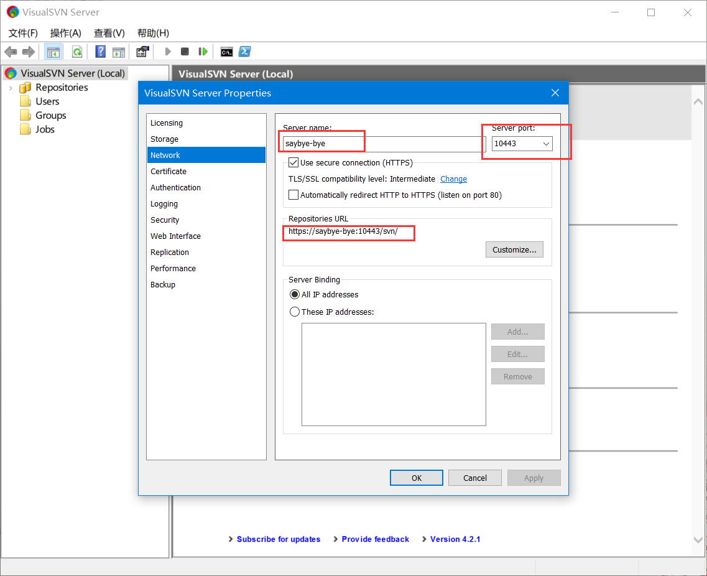The width and height of the screenshot is (707, 576).
Task: Toggle the show/hide action pane icon
Action: point(119,52)
